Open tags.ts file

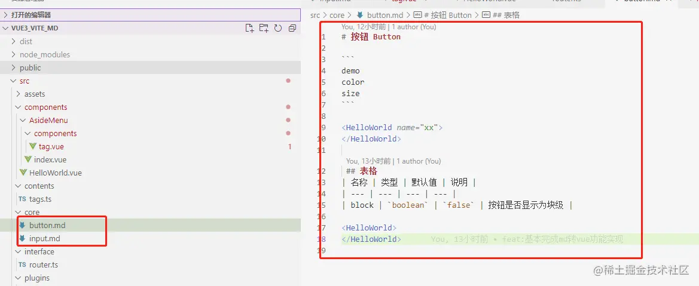tap(41, 199)
